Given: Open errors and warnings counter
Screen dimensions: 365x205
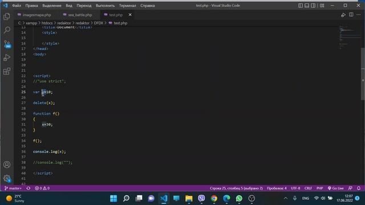Looking at the screenshot, I should pos(42,188).
